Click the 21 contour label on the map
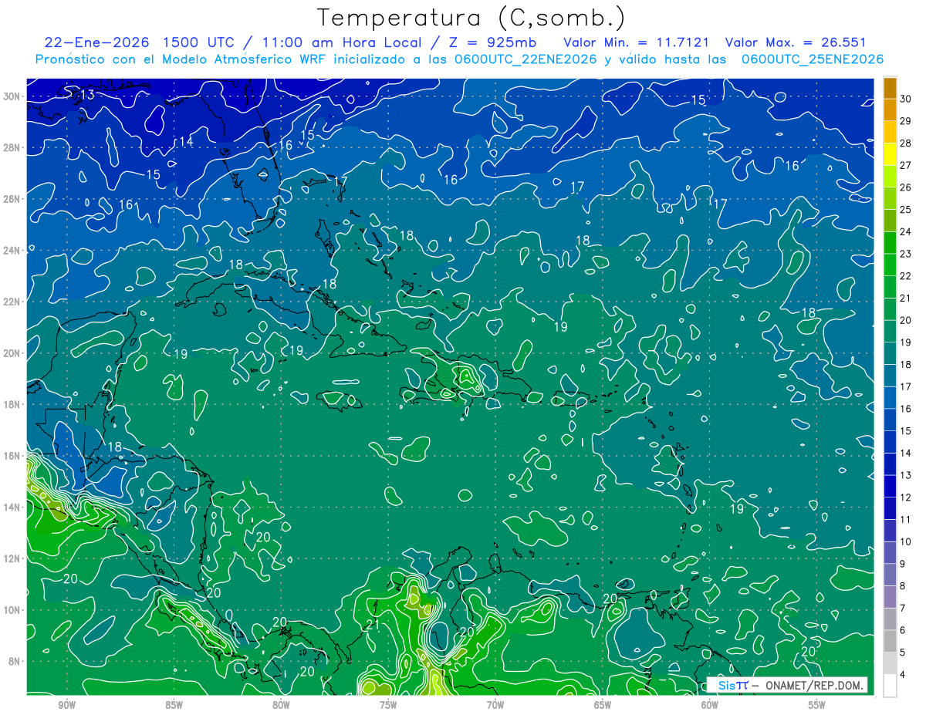This screenshot has width=926, height=715. (x=373, y=625)
